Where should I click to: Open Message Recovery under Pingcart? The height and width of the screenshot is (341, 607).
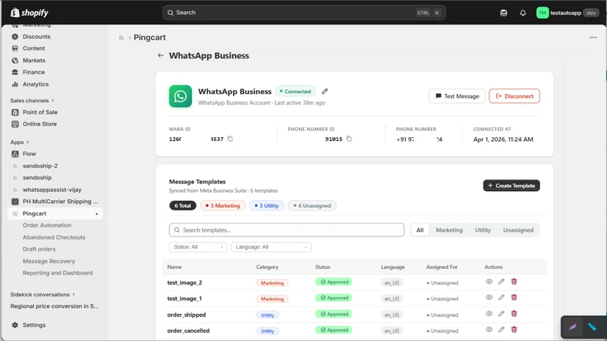(49, 261)
